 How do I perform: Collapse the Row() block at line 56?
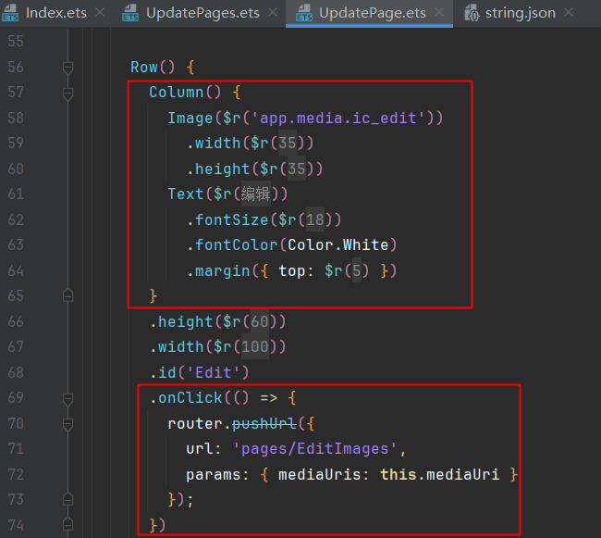pyautogui.click(x=67, y=68)
